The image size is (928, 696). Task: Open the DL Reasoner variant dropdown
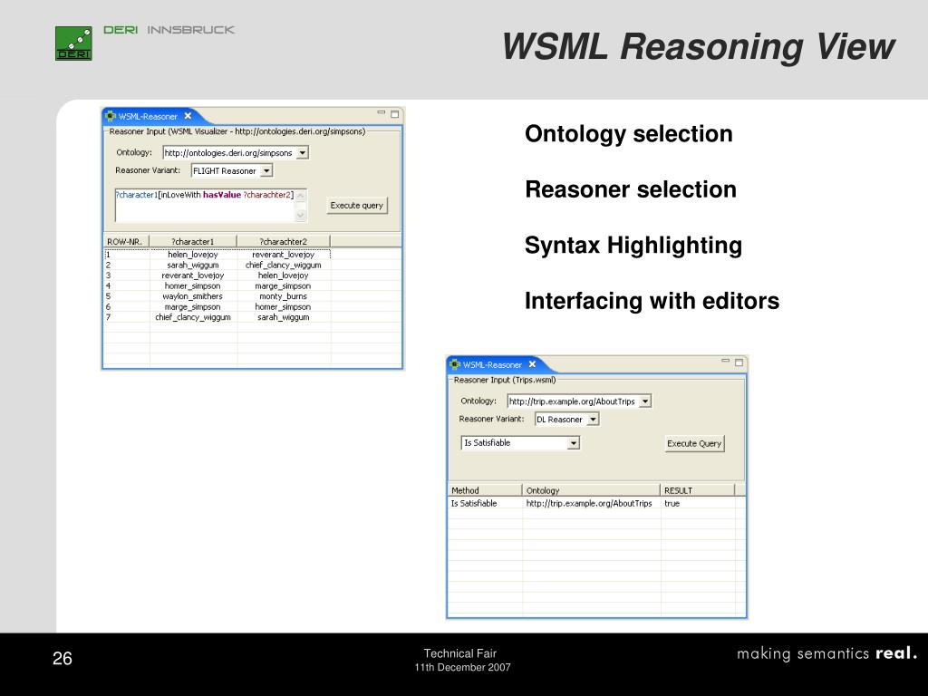coord(594,420)
